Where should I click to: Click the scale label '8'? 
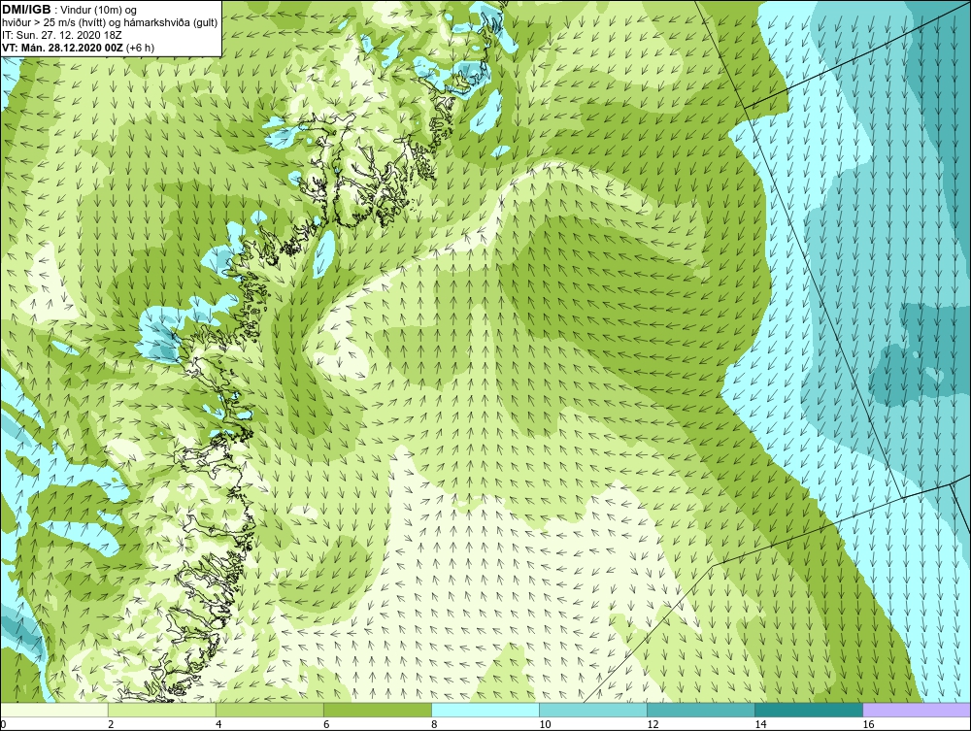434,724
